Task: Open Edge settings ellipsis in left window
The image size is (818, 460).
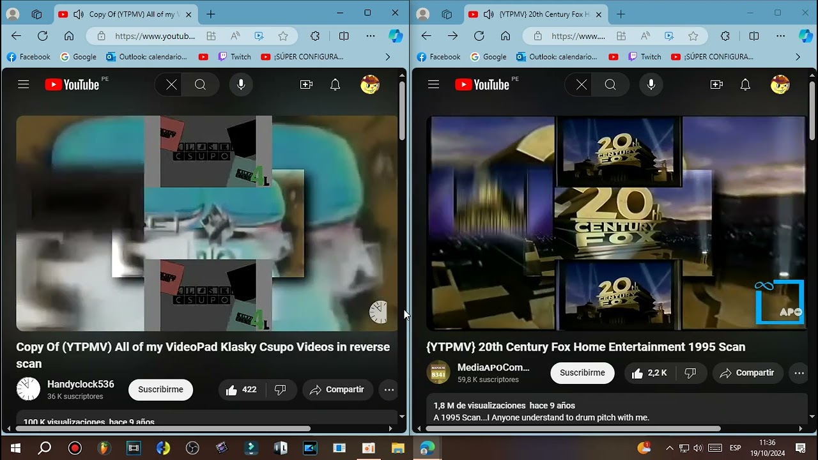Action: click(371, 36)
